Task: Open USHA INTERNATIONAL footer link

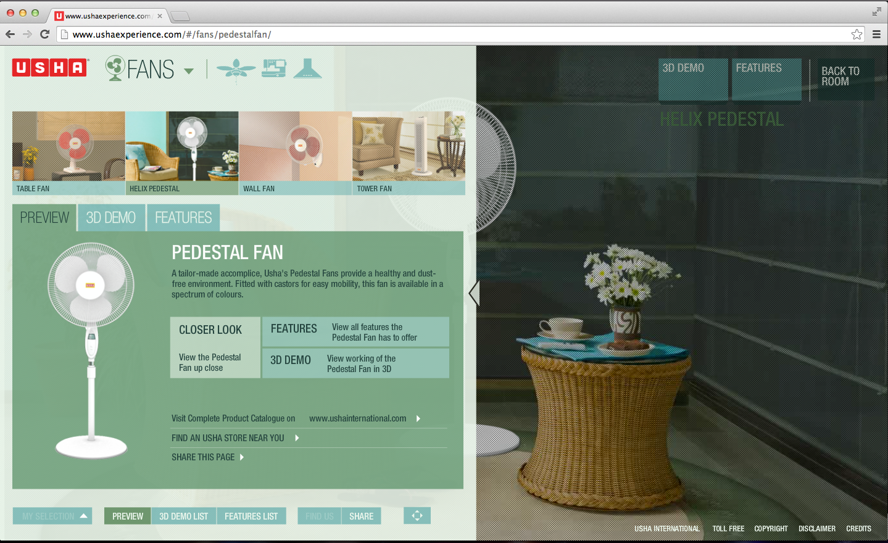Action: pyautogui.click(x=667, y=529)
